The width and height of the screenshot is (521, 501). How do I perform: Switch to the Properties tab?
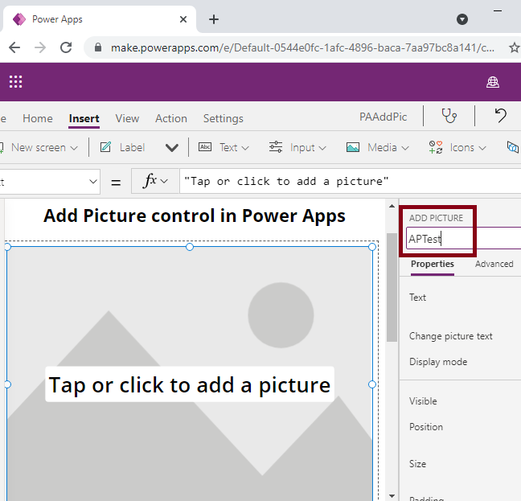(433, 264)
